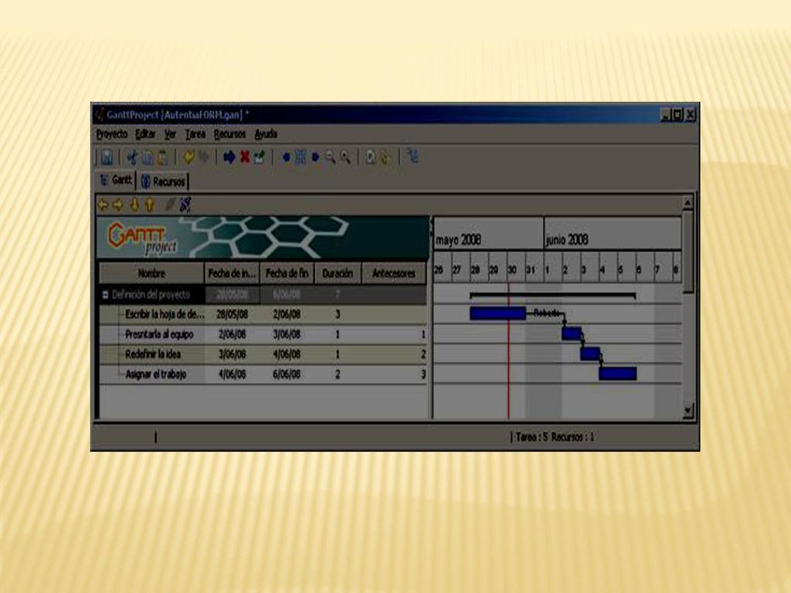Click duration cell of Redefinir la idea

point(338,354)
